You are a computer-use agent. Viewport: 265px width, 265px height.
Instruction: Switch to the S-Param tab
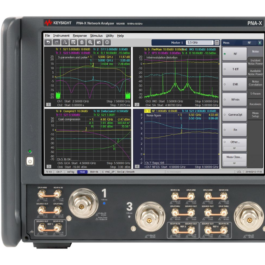point(255,94)
